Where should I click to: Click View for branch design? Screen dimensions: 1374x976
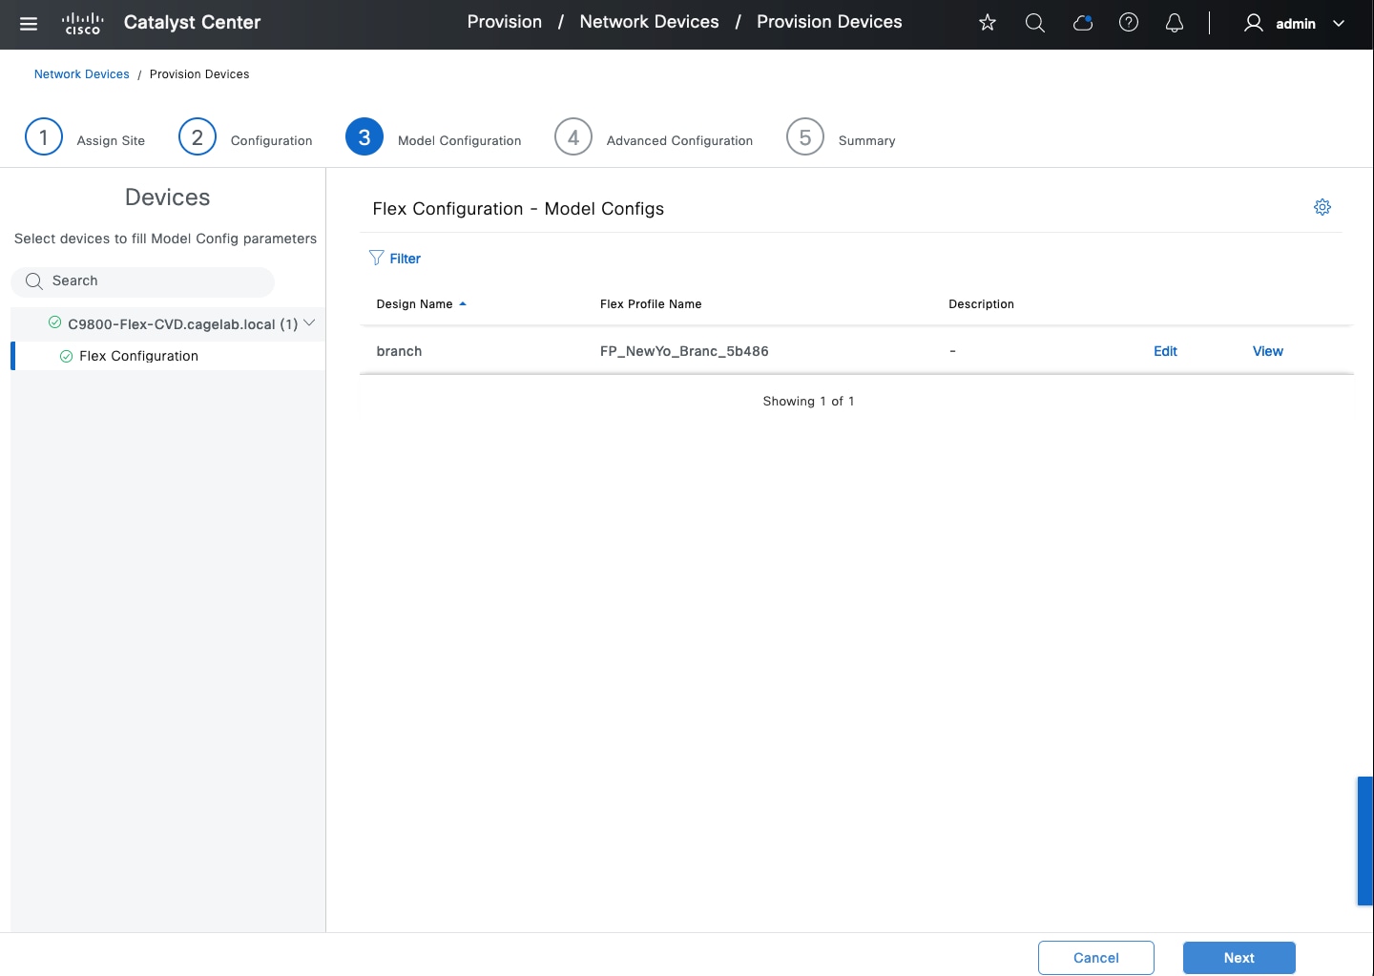click(1267, 351)
